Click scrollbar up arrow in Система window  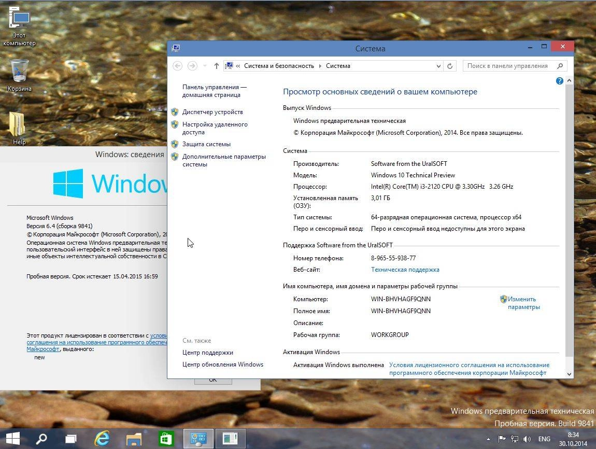[569, 80]
